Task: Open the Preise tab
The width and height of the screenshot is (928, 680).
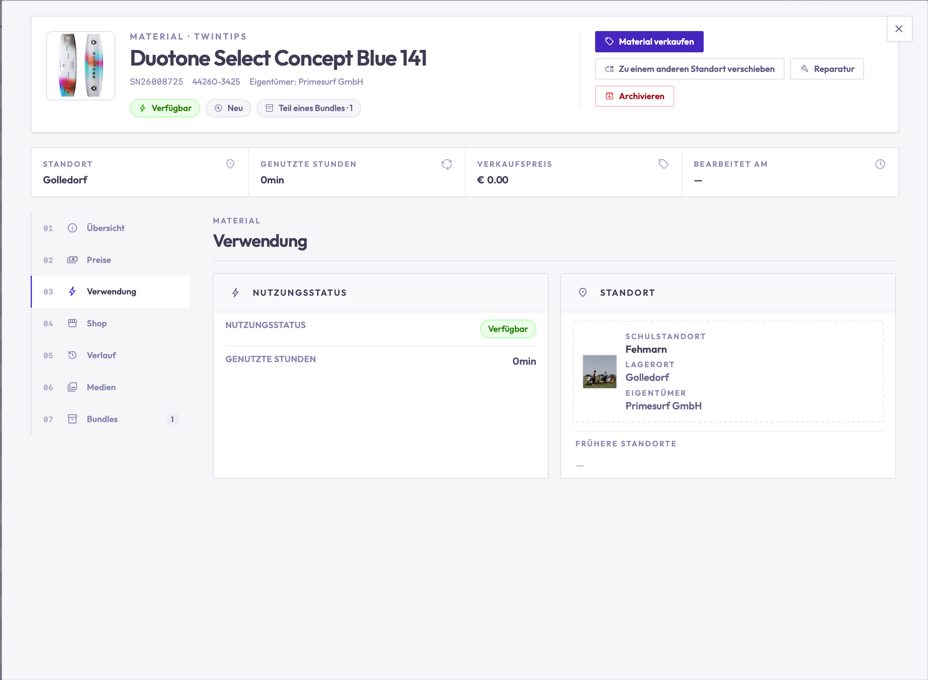Action: [x=111, y=260]
